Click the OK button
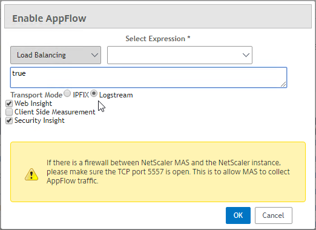 click(x=238, y=215)
